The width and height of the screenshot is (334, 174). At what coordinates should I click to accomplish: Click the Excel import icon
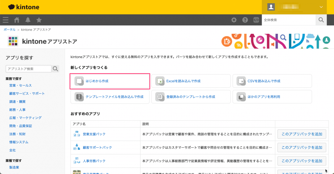pos(160,81)
